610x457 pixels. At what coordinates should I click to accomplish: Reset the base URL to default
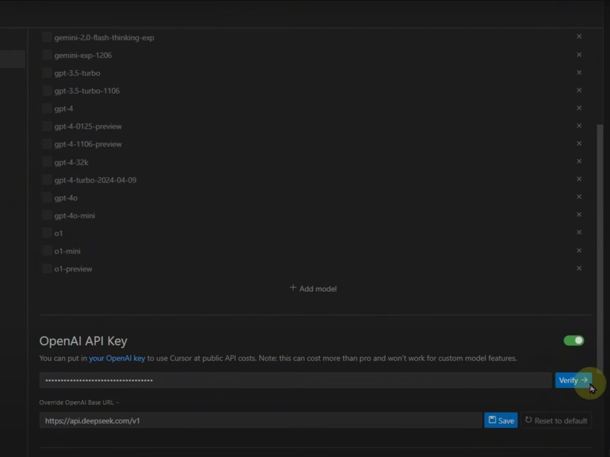[x=556, y=420]
